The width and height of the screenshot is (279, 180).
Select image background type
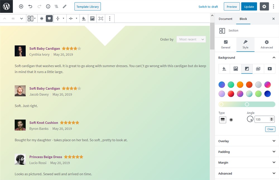coord(235,69)
